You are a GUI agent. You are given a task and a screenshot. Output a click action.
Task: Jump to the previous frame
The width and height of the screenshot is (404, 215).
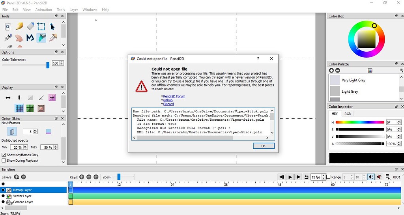tap(282, 177)
